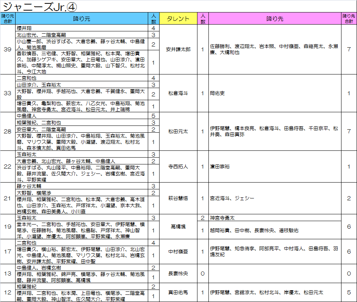Click the total cell showing 12
The width and height of the screenshot is (357, 302).
click(8, 293)
